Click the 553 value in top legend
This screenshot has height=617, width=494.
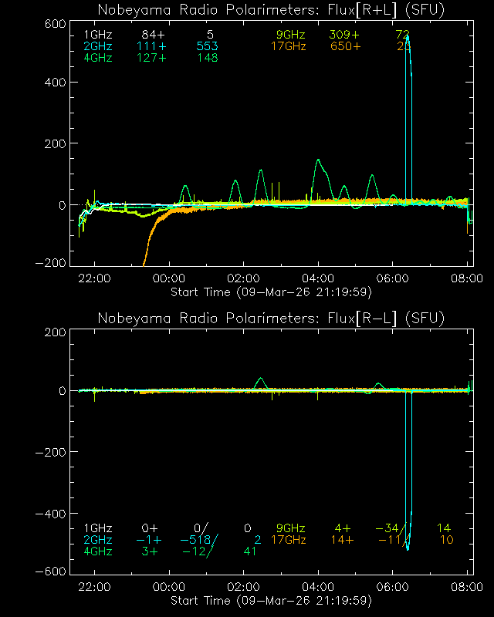tap(207, 46)
